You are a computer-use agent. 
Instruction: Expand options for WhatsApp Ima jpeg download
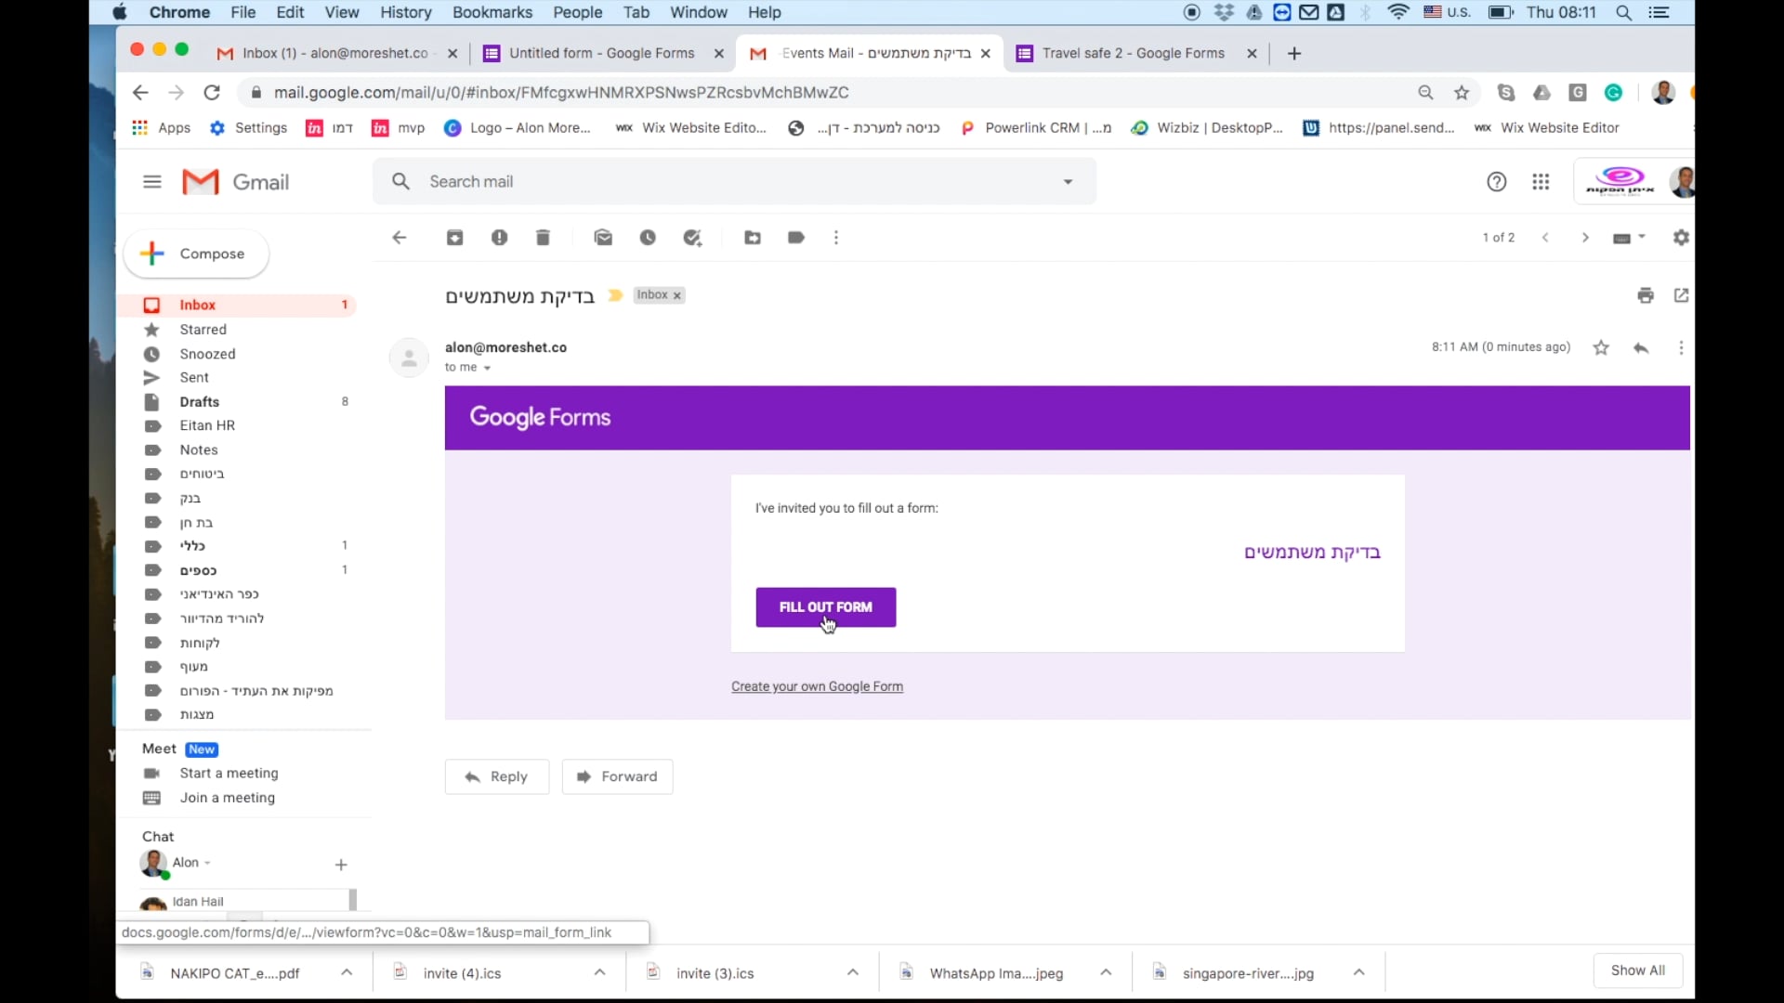(x=1106, y=972)
